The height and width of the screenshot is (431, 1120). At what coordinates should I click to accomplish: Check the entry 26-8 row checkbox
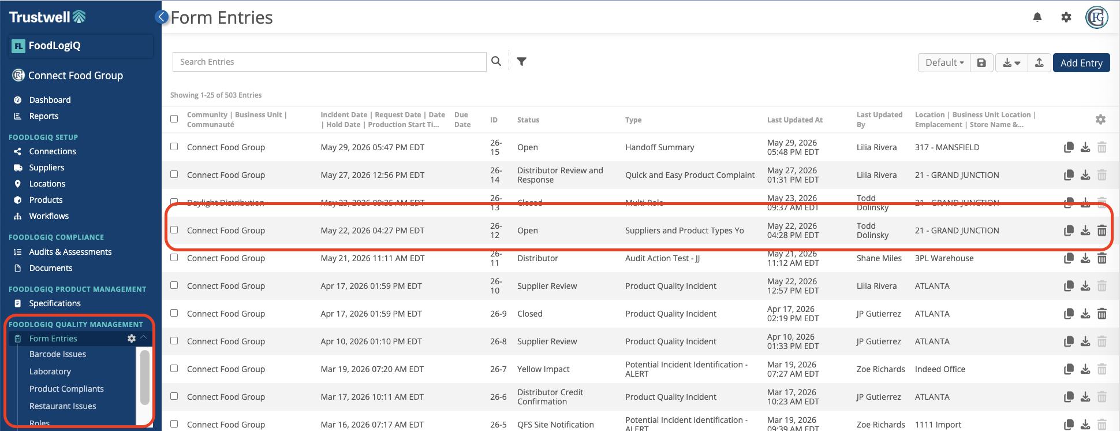[x=174, y=341]
